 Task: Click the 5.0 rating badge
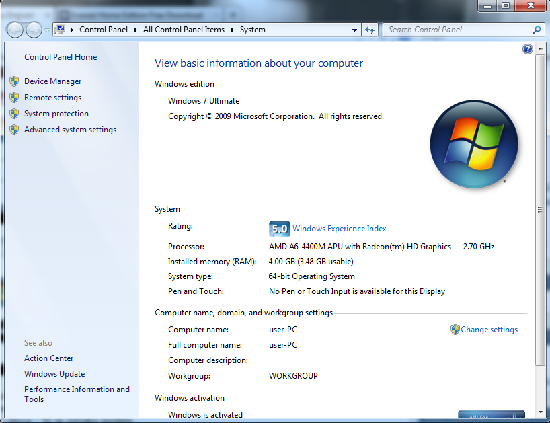280,229
